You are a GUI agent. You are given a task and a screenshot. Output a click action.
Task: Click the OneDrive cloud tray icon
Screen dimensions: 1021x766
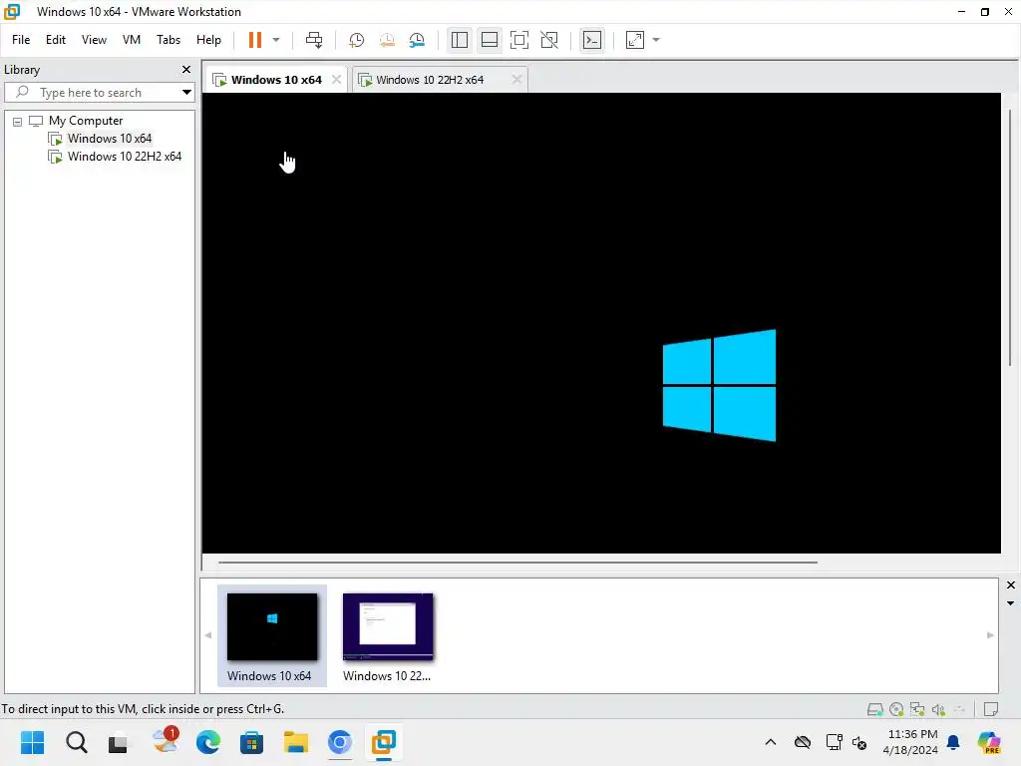tap(803, 742)
